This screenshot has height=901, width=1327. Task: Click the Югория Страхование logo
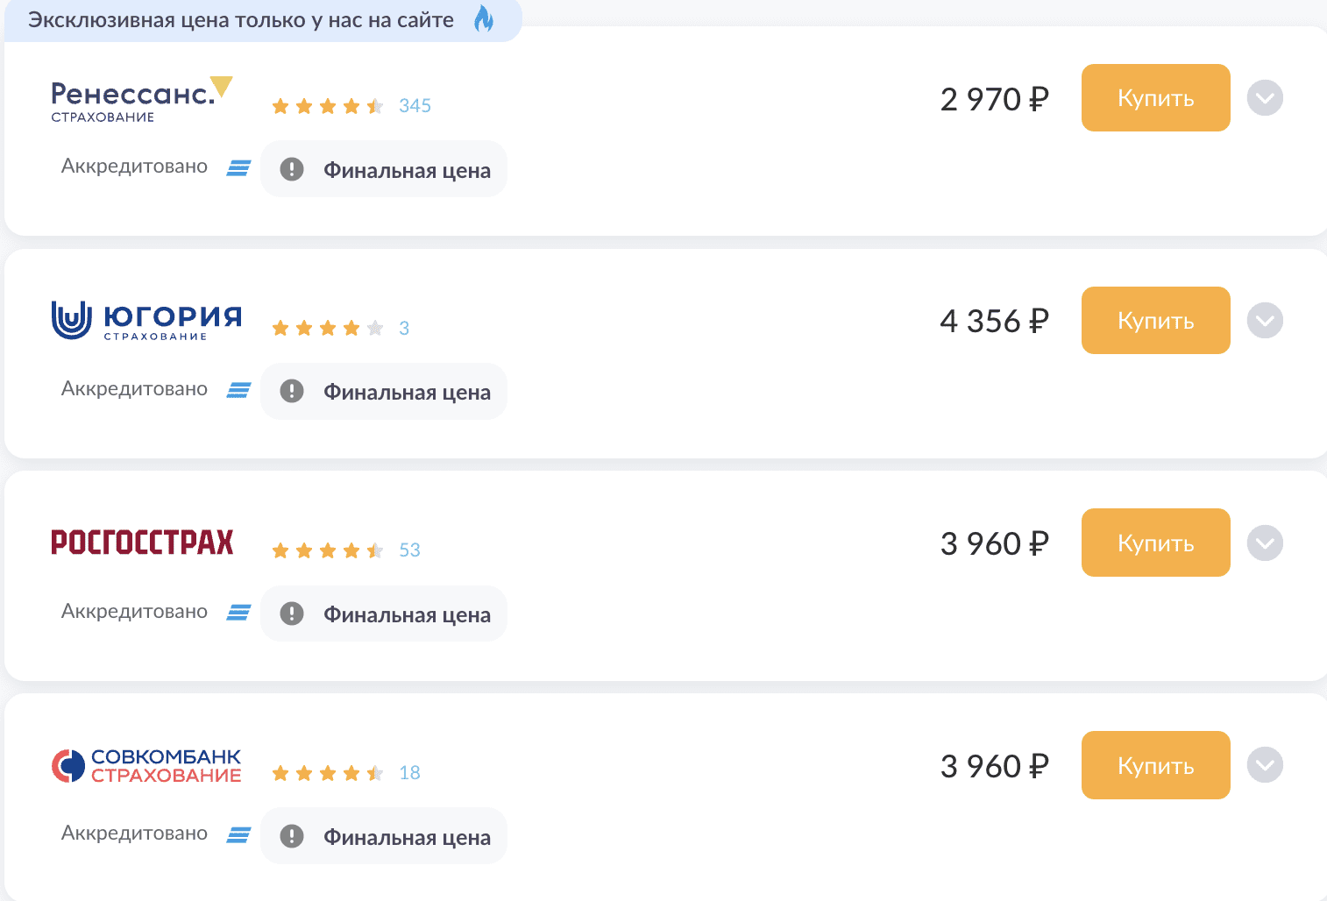pos(146,320)
